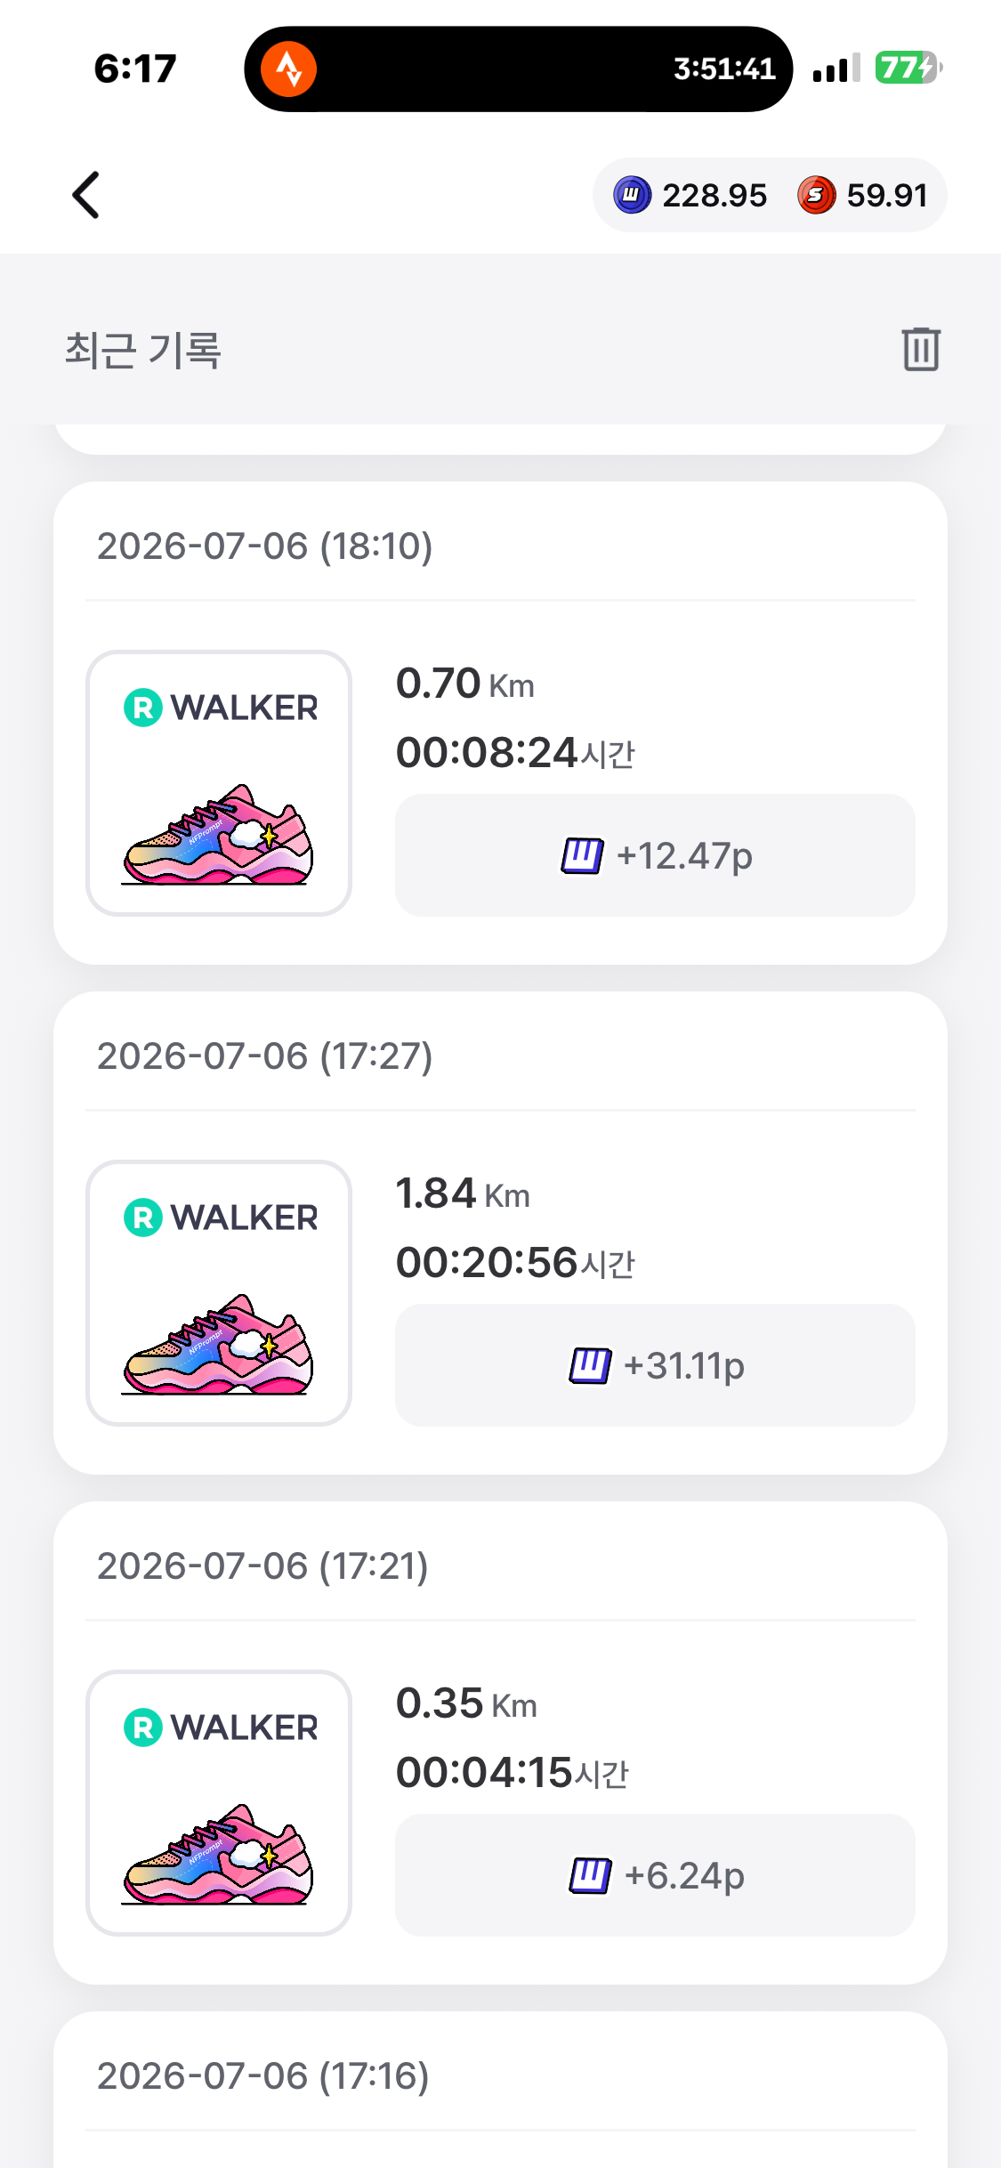Tap the 228.95 point balance
1001x2168 pixels.
pos(714,195)
